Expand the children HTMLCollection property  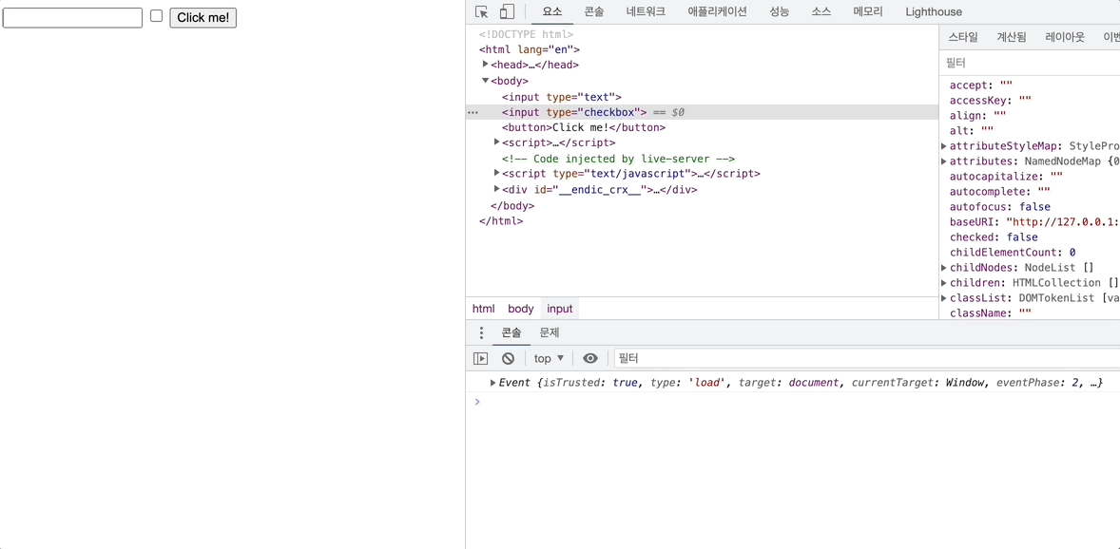944,283
